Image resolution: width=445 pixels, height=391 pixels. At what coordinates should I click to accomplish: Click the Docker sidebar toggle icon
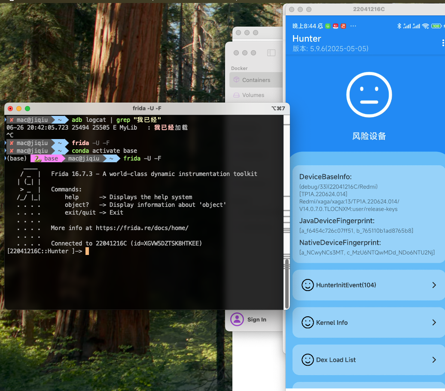click(x=271, y=53)
